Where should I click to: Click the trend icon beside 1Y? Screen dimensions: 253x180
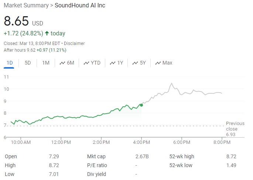(x=113, y=63)
